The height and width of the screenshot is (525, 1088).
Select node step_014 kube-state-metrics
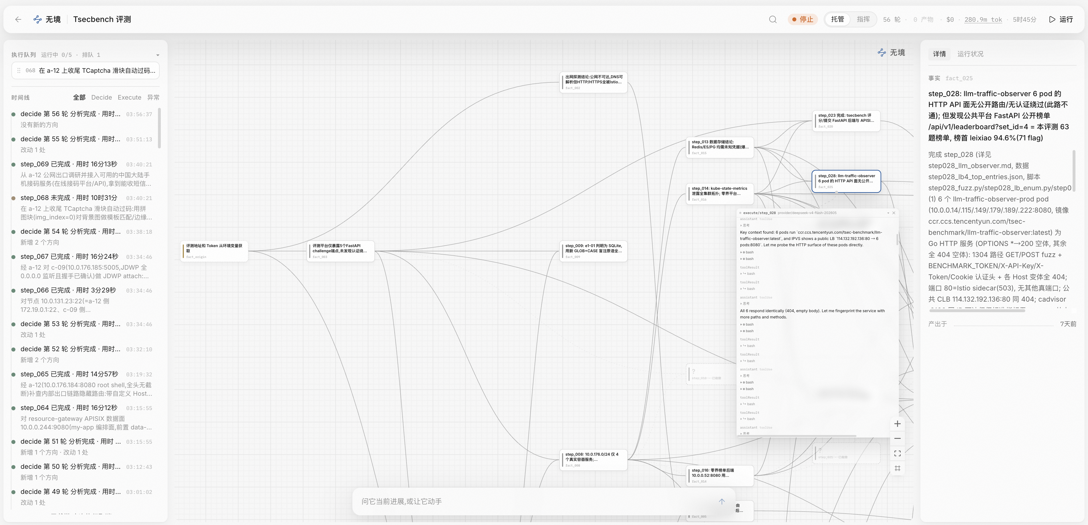click(x=720, y=194)
